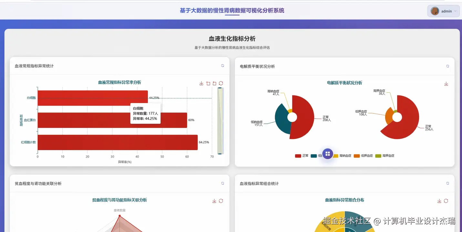Save 血液常规指标异常率分析 chart as image

point(201,83)
